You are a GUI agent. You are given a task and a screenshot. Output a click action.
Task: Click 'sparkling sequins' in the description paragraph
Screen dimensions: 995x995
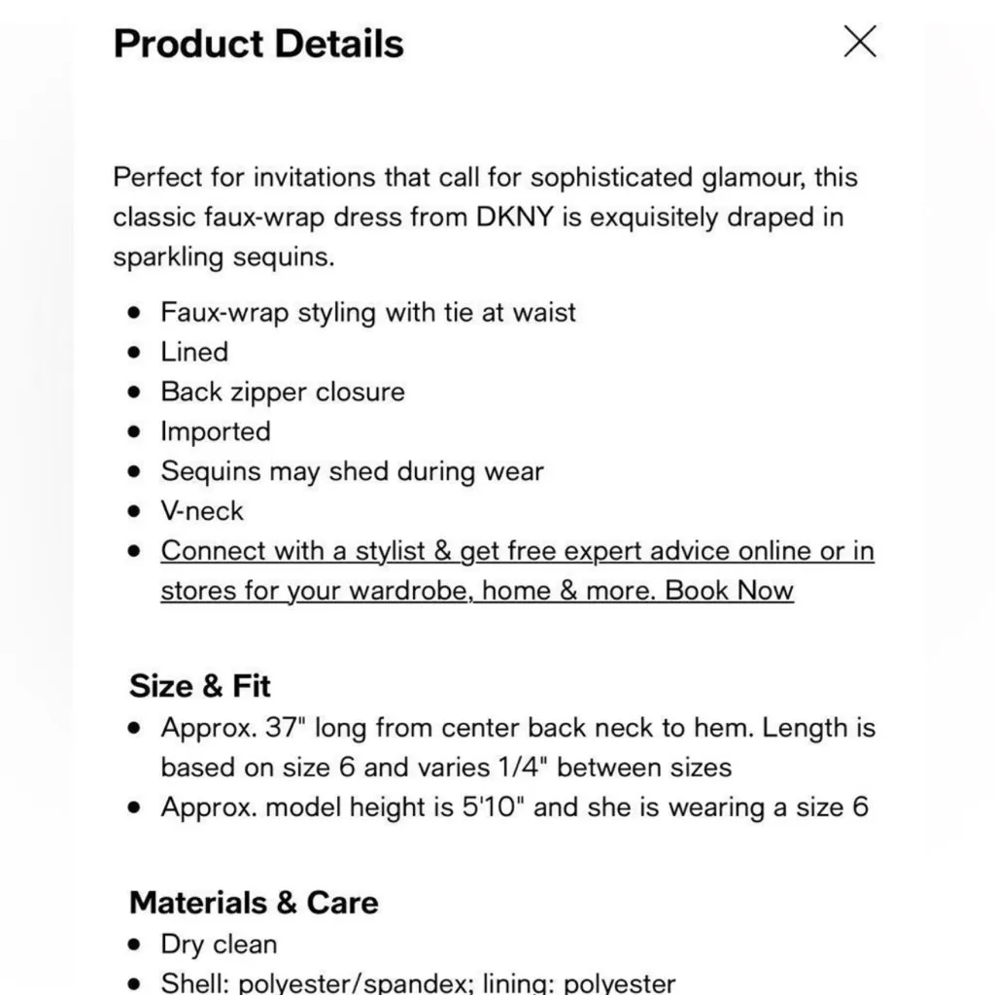pos(223,257)
